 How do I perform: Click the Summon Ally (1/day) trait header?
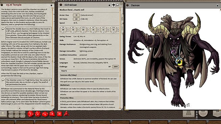click(x=89, y=75)
